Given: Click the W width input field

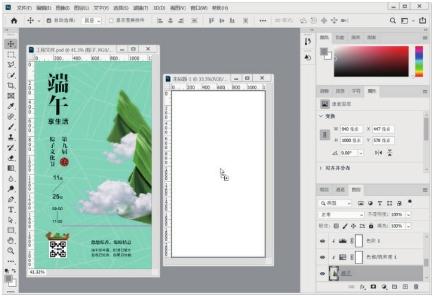Looking at the screenshot, I should click(x=351, y=129).
